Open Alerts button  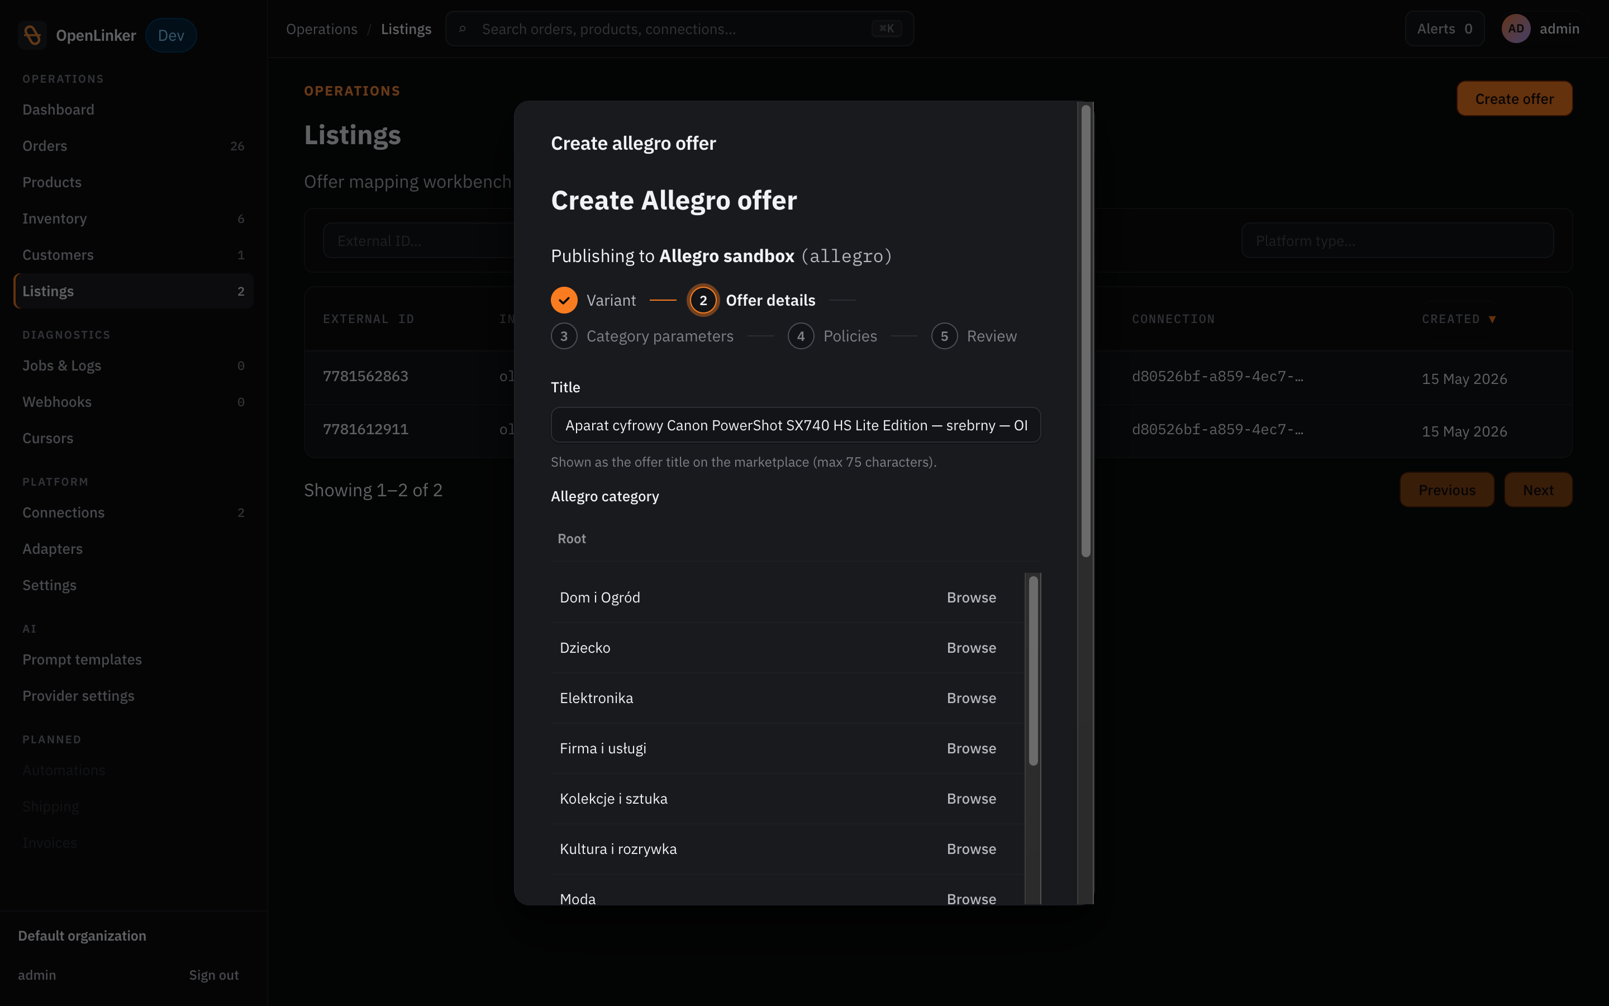(x=1444, y=29)
